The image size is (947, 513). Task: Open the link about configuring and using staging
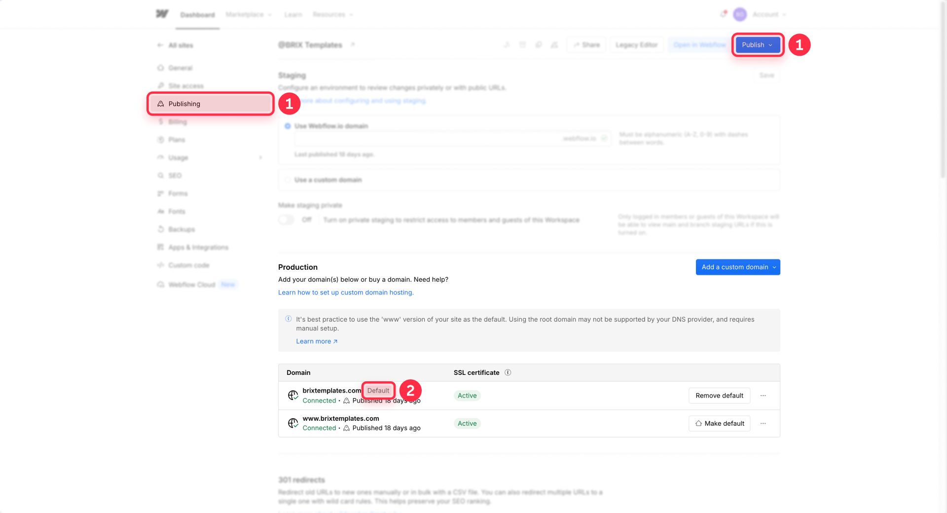click(364, 101)
